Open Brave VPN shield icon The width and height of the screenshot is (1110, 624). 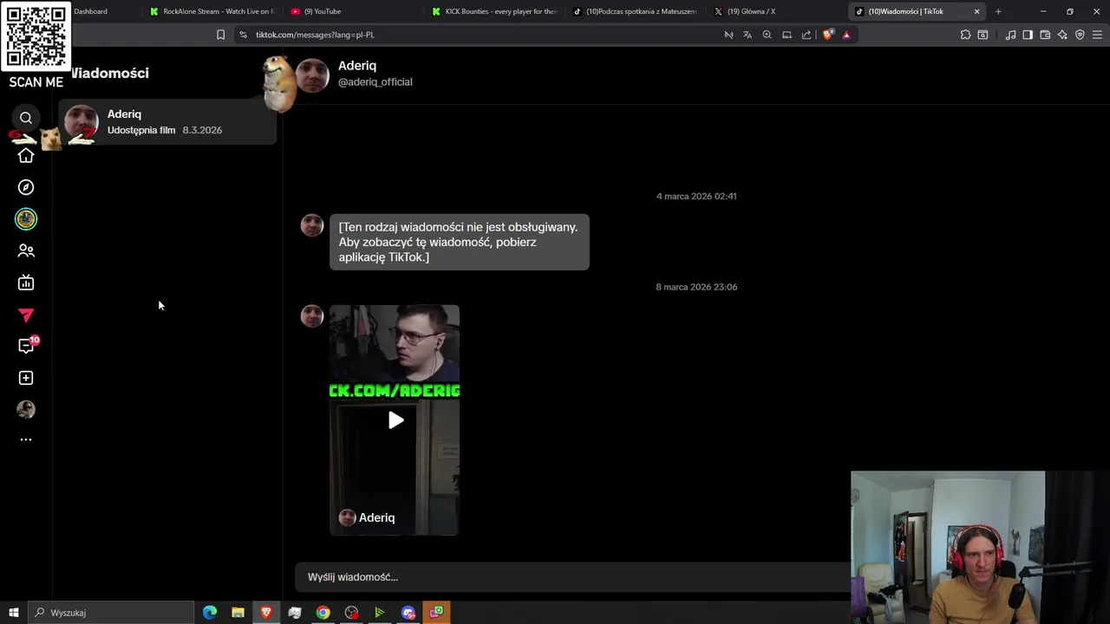1080,35
